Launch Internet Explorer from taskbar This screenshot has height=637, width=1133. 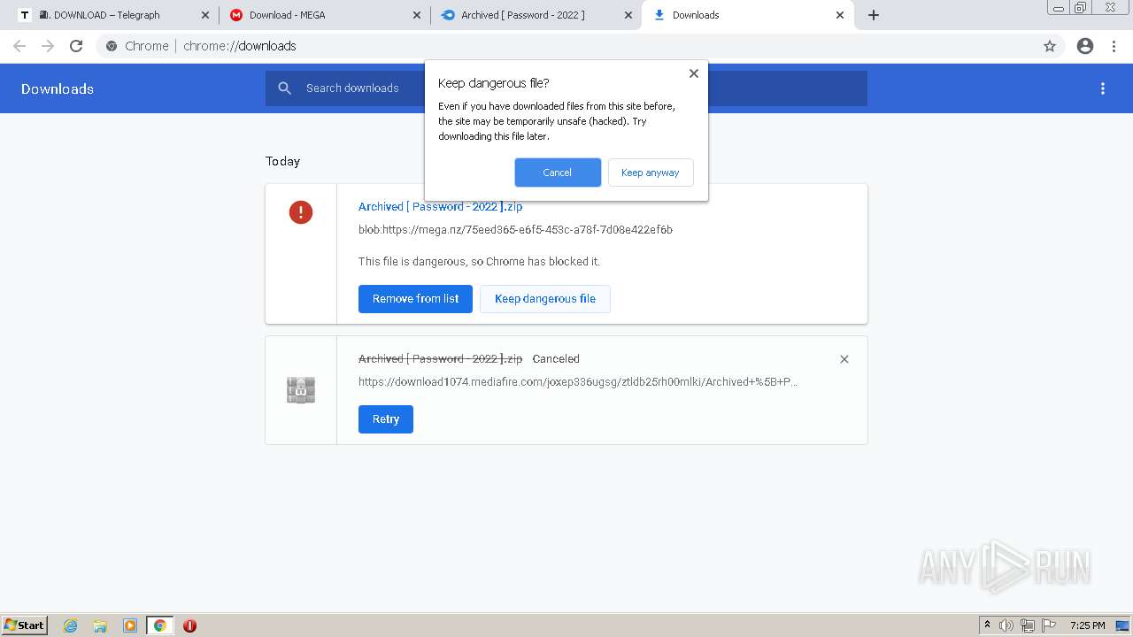(x=71, y=625)
